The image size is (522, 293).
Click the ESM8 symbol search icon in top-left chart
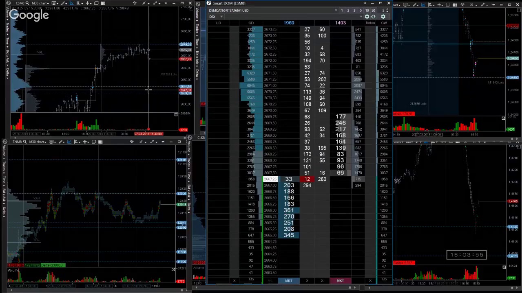click(x=27, y=3)
